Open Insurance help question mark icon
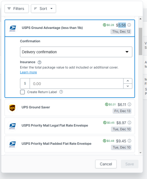Image resolution: width=147 pixels, height=179 pixels. pos(39,62)
